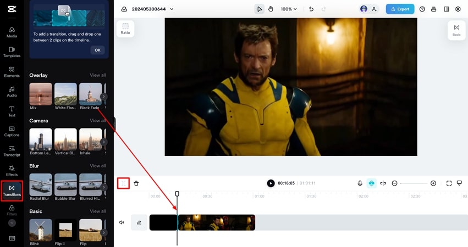This screenshot has height=247, width=468.
Task: Zoom in the timeline
Action: (x=433, y=183)
